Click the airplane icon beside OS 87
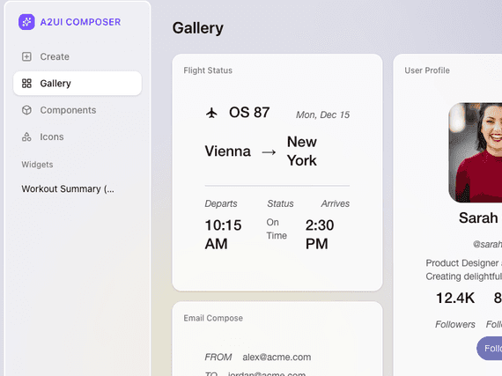502x376 pixels. point(211,113)
